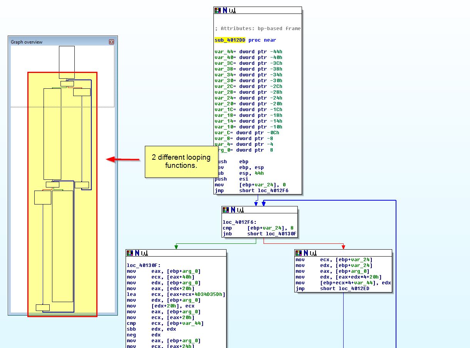Image resolution: width=470 pixels, height=348 pixels.
Task: Open node color palette on sub_4012DD block
Action: coord(218,11)
